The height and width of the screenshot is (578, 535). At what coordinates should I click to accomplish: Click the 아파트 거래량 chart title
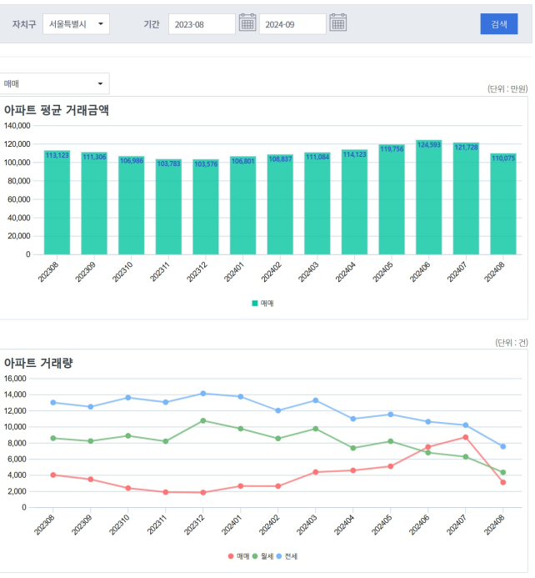(38, 363)
